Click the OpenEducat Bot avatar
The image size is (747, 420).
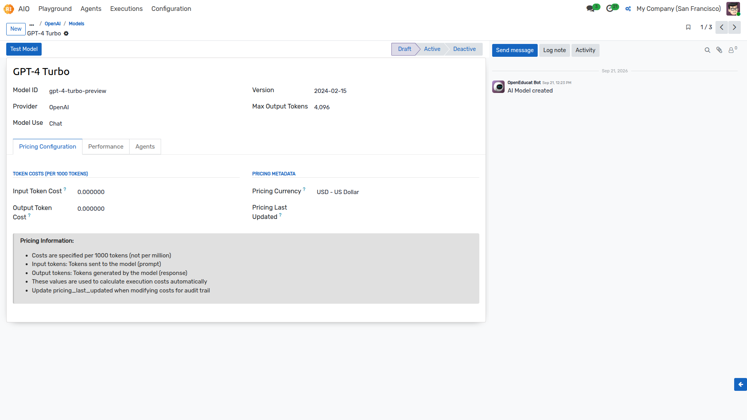coord(498,87)
